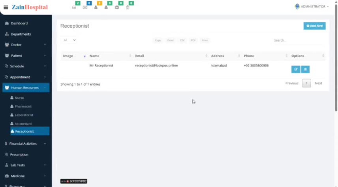Open the medical kit notification icon
338x187 pixels.
click(x=117, y=7)
